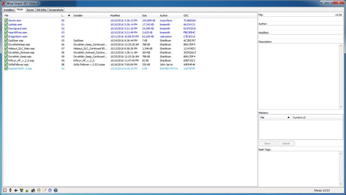The width and height of the screenshot is (346, 195).
Task: Click the Wrye Smash title bar logo
Action: pos(4,3)
